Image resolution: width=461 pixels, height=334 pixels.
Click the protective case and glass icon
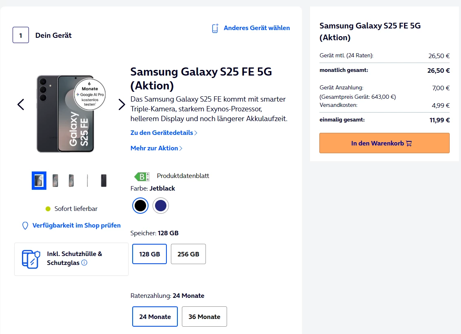coord(31,259)
